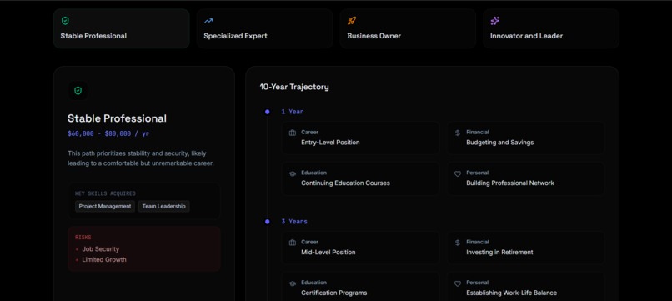The image size is (672, 301).
Task: Click the 3 Years timeline label
Action: [294, 222]
